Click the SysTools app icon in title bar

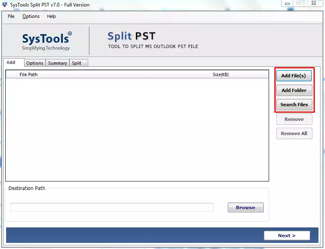tap(5, 4)
